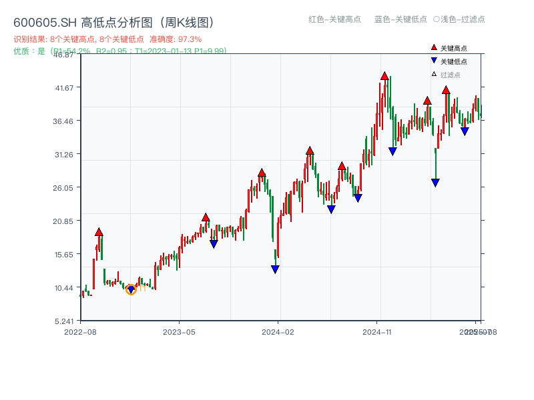This screenshot has height=400, width=534.
Task: Click the 2024-11 x-axis label
Action: point(376,332)
